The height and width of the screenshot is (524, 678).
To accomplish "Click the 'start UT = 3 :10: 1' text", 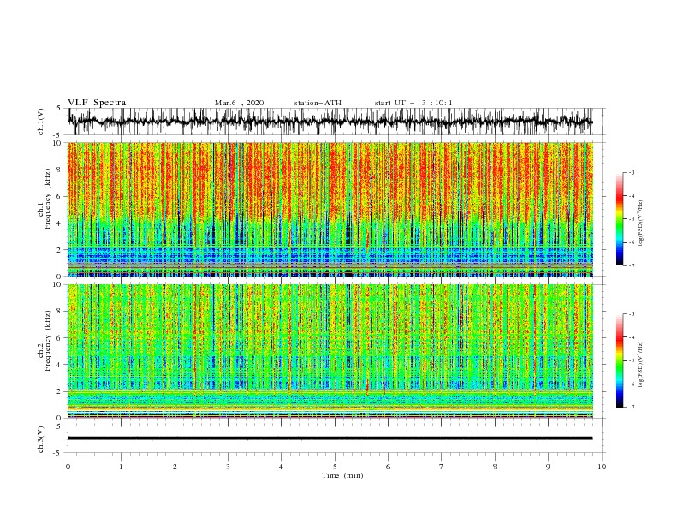I will pos(413,103).
